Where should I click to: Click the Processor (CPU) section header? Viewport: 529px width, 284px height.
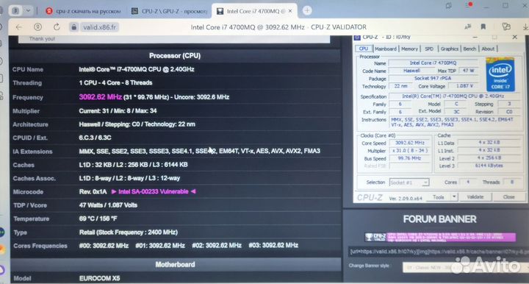[175, 56]
